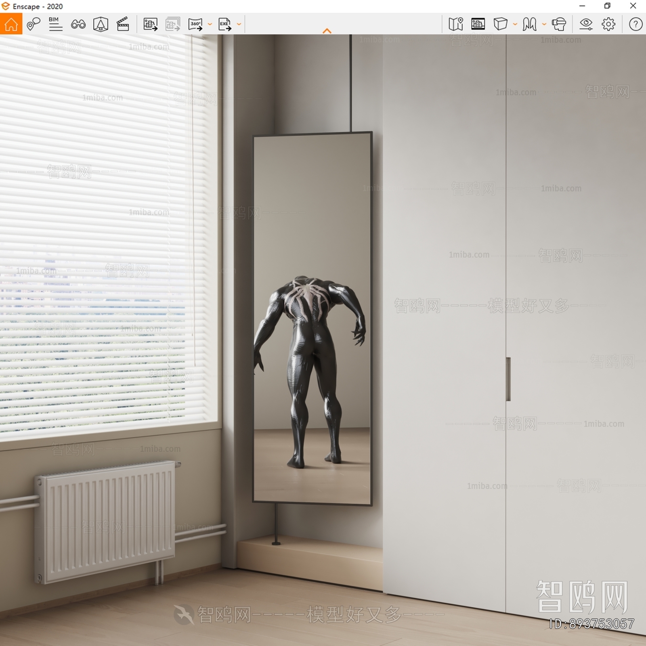Export standalone EXE file
Image resolution: width=646 pixels, height=646 pixels.
225,24
